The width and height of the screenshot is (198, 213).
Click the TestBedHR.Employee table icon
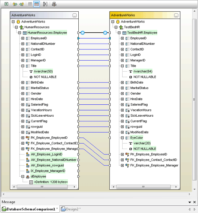pos(124,33)
